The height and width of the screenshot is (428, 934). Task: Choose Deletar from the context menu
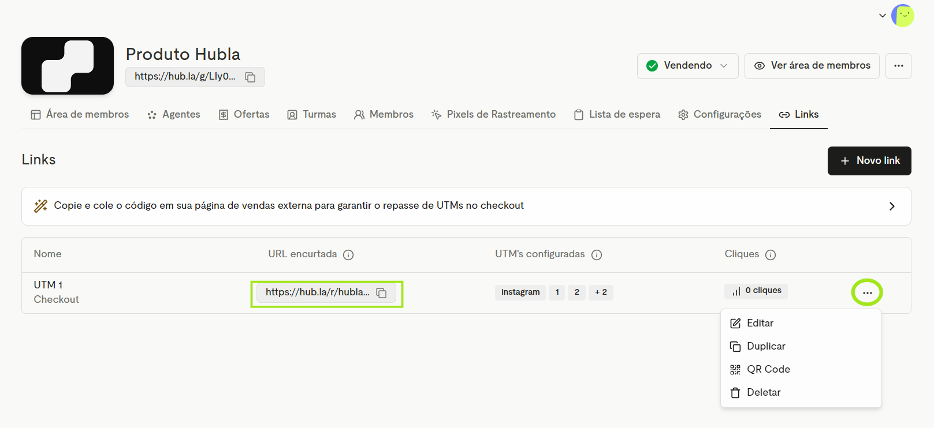click(801, 392)
